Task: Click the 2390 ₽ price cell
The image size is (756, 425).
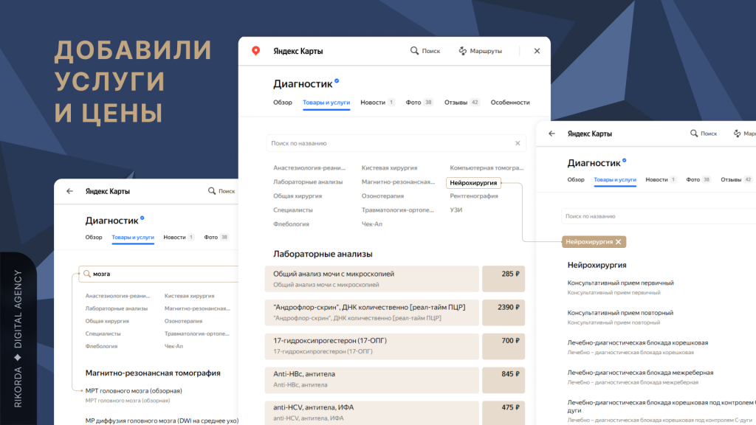Action: [504, 312]
